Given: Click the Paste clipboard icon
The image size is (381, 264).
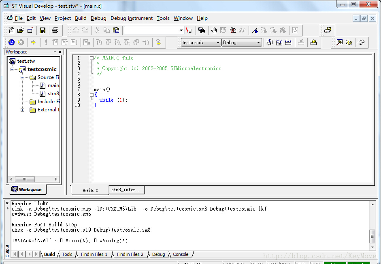Looking at the screenshot, I should tap(116, 30).
